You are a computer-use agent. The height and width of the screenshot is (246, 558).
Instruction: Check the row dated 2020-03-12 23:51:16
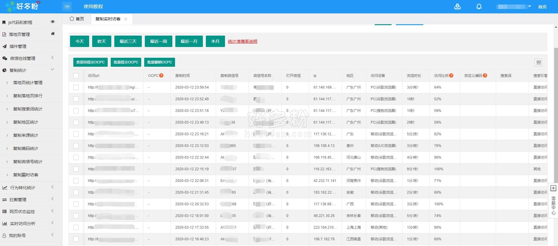pyautogui.click(x=76, y=111)
